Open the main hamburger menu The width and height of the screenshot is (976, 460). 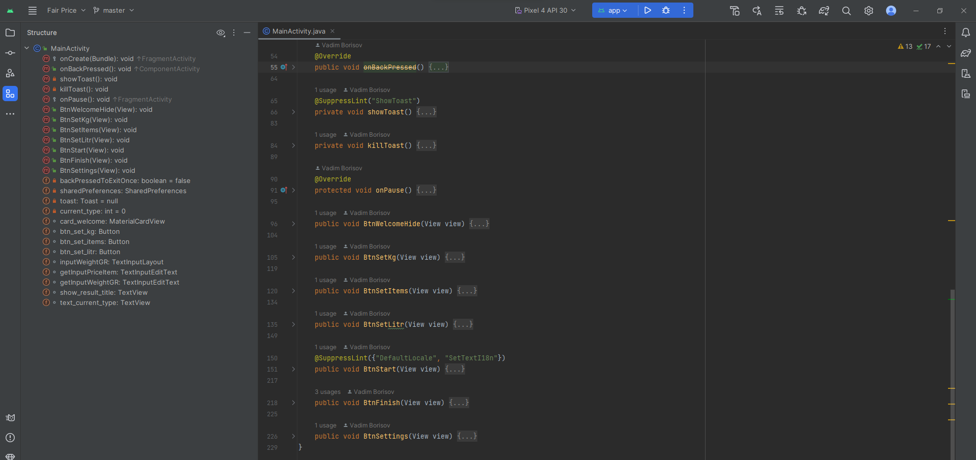coord(33,10)
